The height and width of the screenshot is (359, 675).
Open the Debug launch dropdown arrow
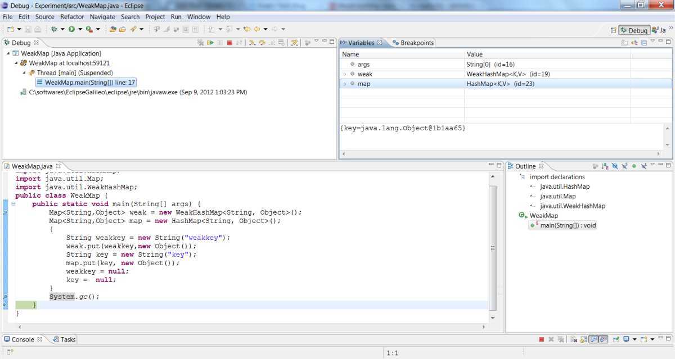(x=62, y=29)
